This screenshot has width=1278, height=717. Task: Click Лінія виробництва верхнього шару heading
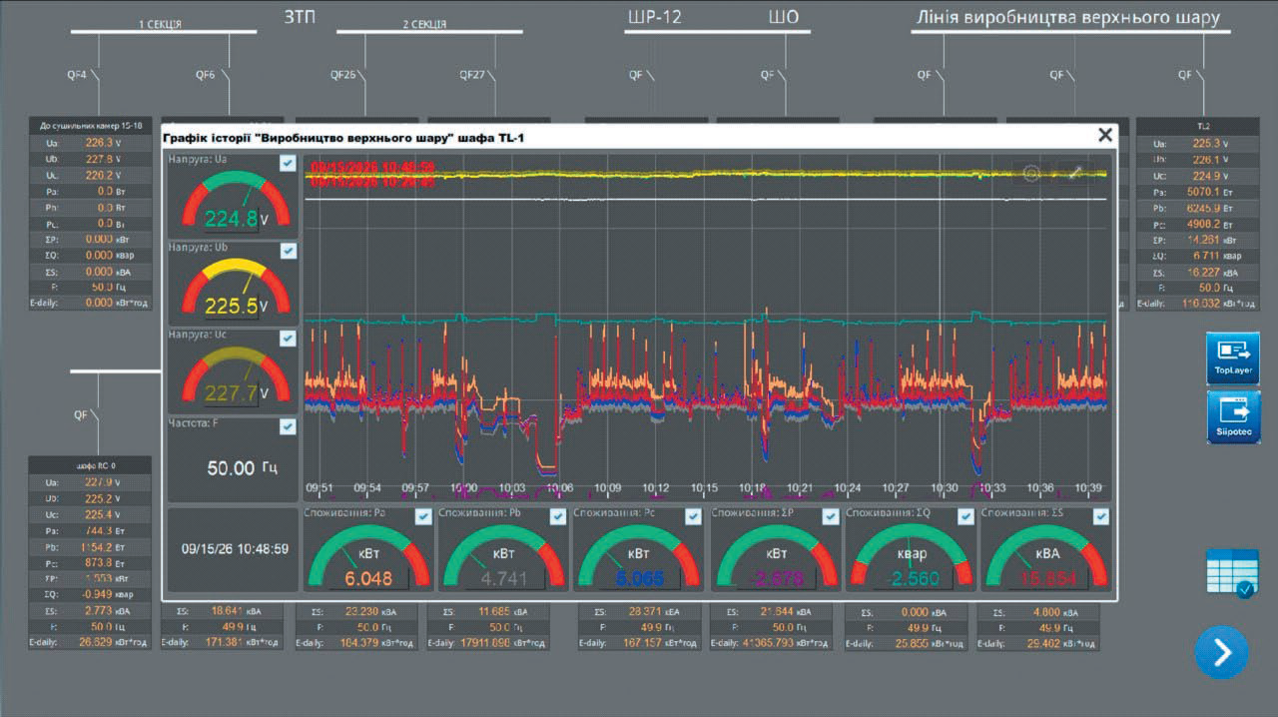tap(1068, 17)
